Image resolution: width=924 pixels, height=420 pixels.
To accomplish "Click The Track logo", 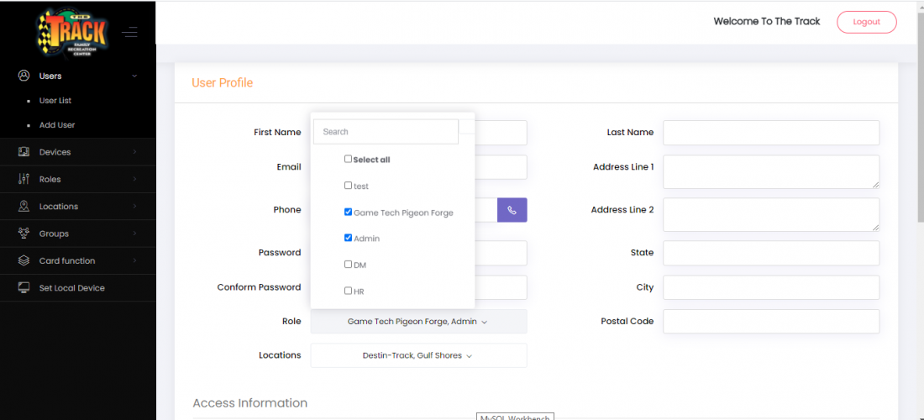I will click(x=72, y=34).
